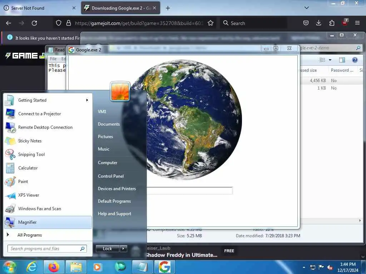The width and height of the screenshot is (366, 274).
Task: Open Control Panel
Action: [x=111, y=176]
